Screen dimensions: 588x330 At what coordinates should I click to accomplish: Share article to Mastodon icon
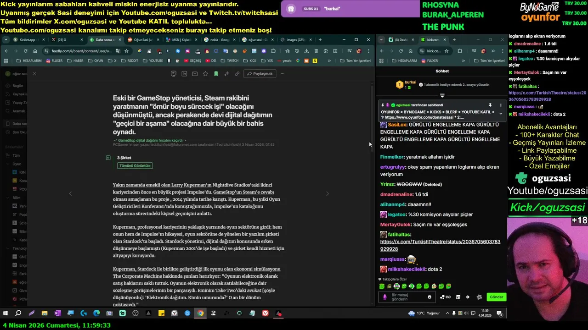[x=174, y=73]
